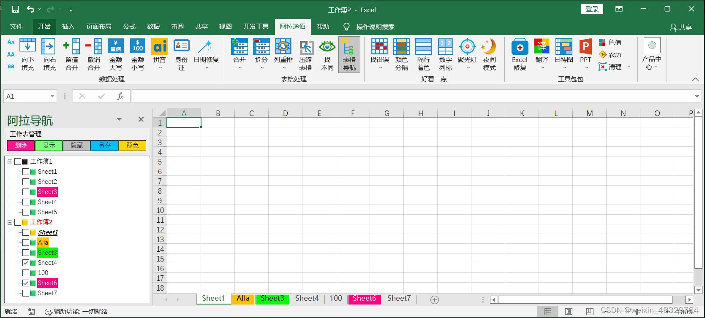The height and width of the screenshot is (318, 705).
Task: Click the pink 删除 delete button
Action: (x=21, y=146)
